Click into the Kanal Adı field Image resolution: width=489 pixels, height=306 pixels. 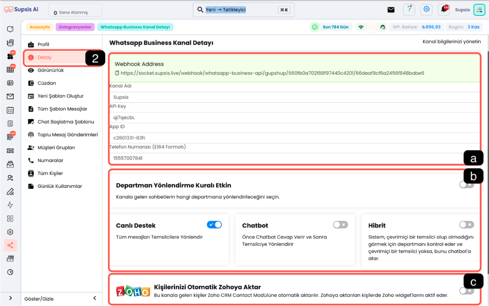[295, 97]
